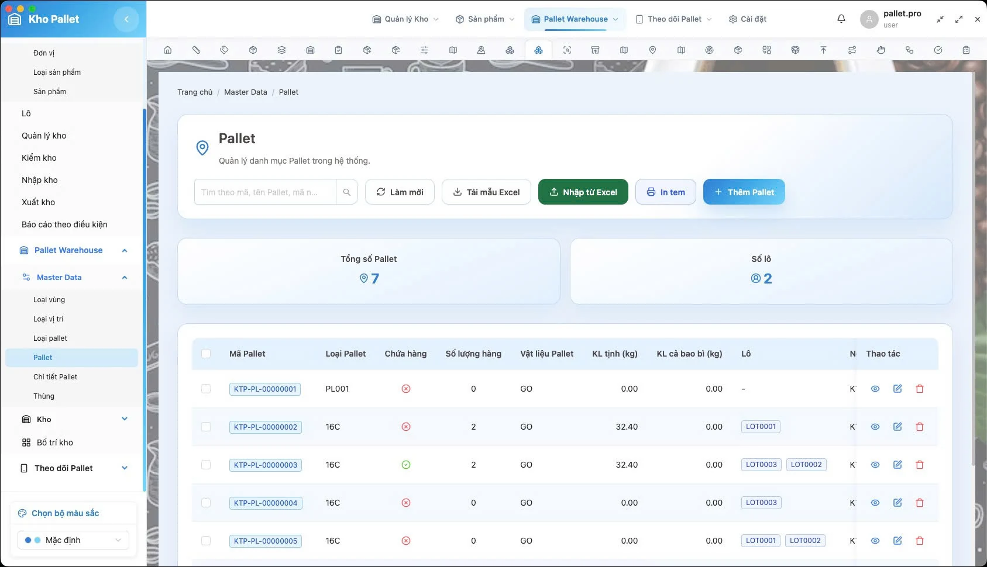This screenshot has height=567, width=987.
Task: View pallet KTP-PL-00000004 with eye icon
Action: tap(875, 503)
